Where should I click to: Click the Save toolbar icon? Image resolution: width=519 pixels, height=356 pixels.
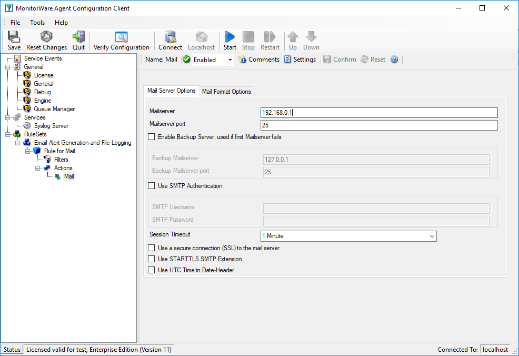[14, 37]
